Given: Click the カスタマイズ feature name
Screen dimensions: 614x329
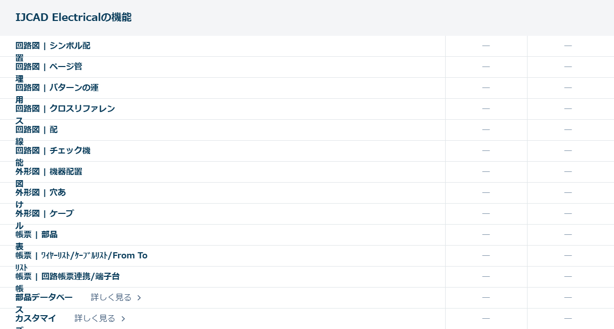Looking at the screenshot, I should (35, 319).
